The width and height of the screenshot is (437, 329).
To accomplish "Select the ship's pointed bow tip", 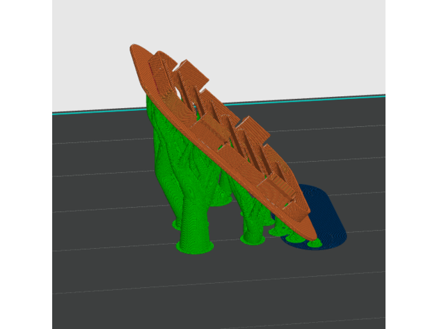I will point(134,48).
